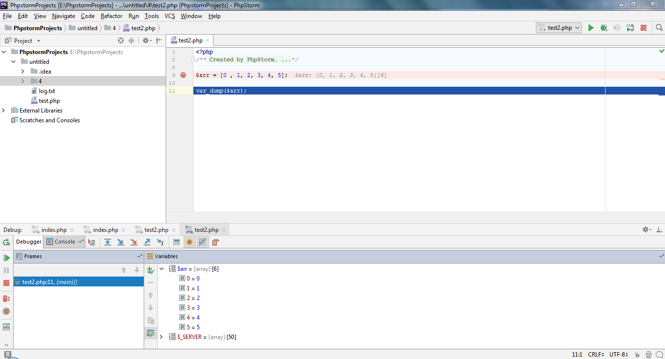The width and height of the screenshot is (665, 359).
Task: Hide the Project tool window
Action: (x=159, y=40)
